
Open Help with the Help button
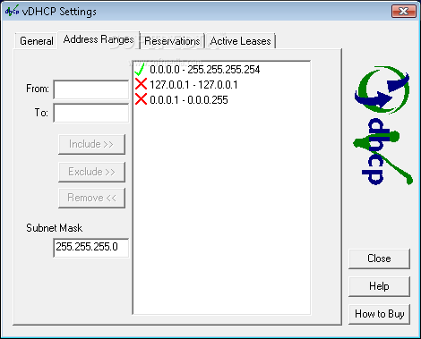pyautogui.click(x=379, y=286)
